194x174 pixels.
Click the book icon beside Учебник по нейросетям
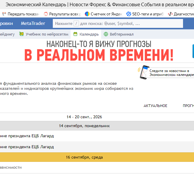21,34
